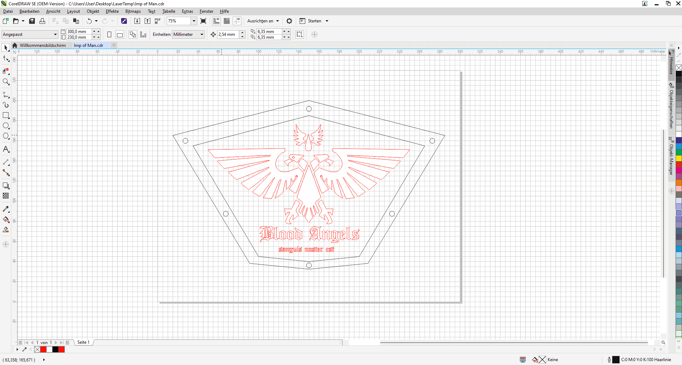
Task: Toggle apply layout to all pages
Action: [x=133, y=34]
